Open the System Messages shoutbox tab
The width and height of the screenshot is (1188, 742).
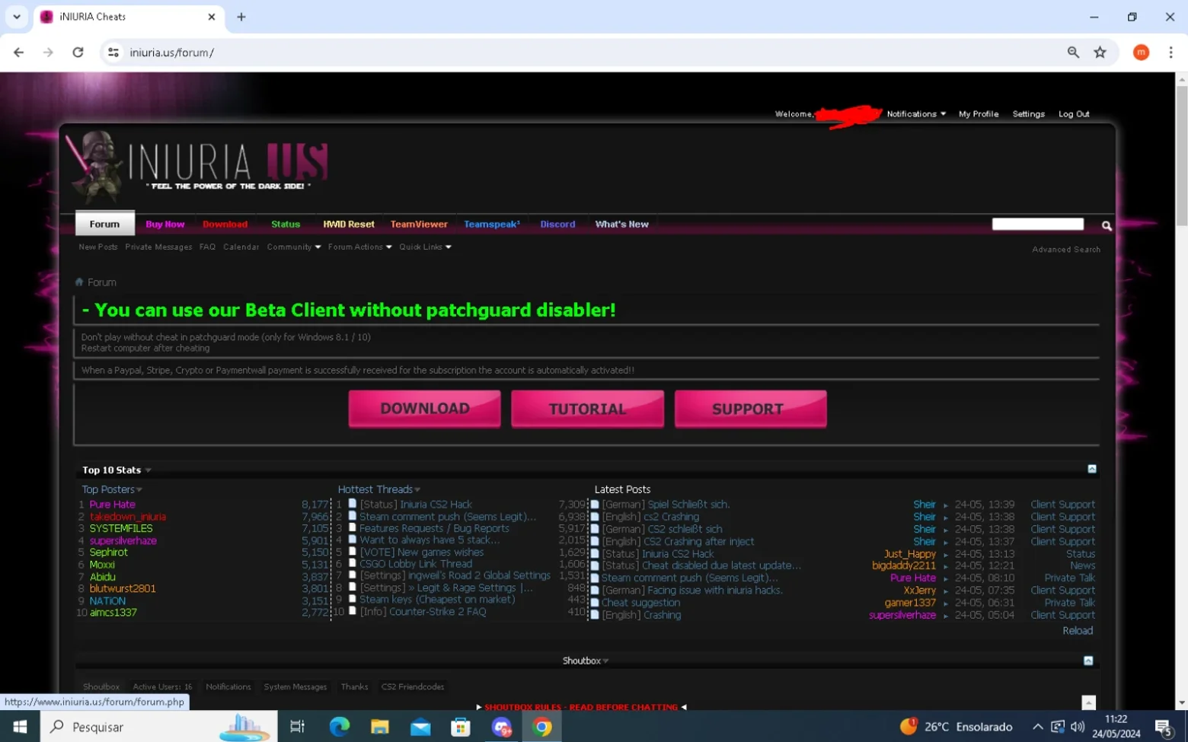(295, 686)
